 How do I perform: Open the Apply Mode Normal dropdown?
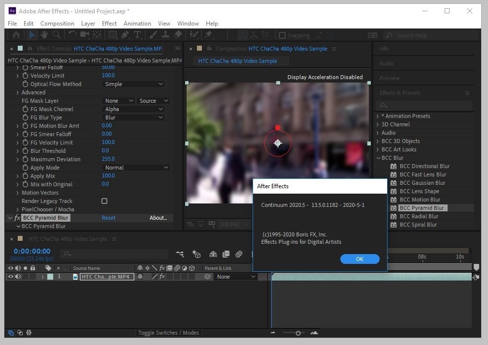coord(136,168)
